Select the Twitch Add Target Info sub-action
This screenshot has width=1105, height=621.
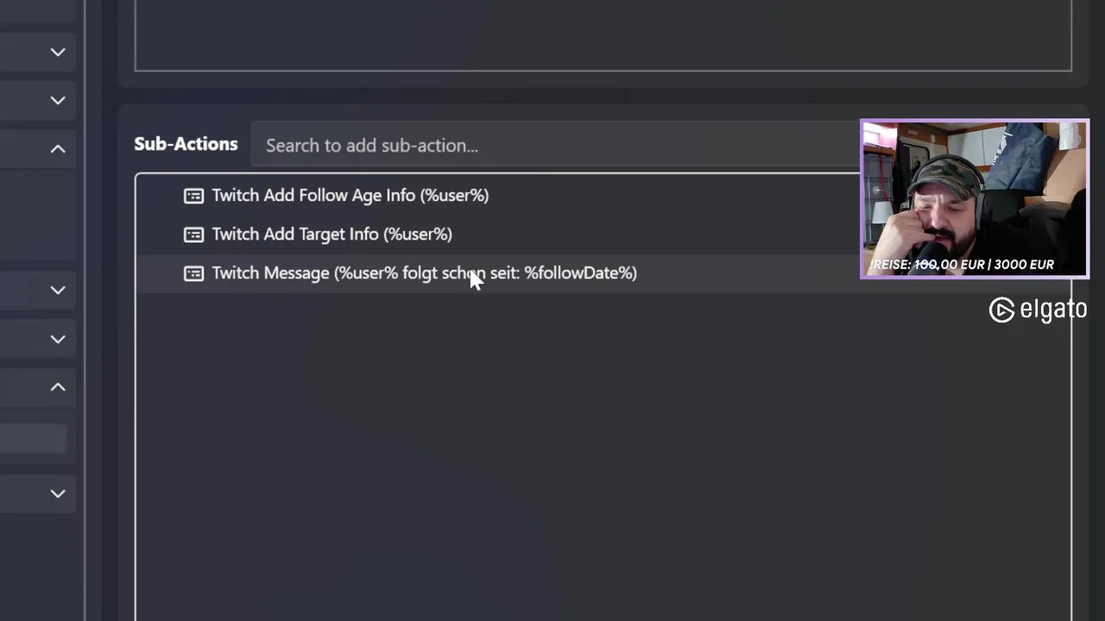tap(331, 235)
